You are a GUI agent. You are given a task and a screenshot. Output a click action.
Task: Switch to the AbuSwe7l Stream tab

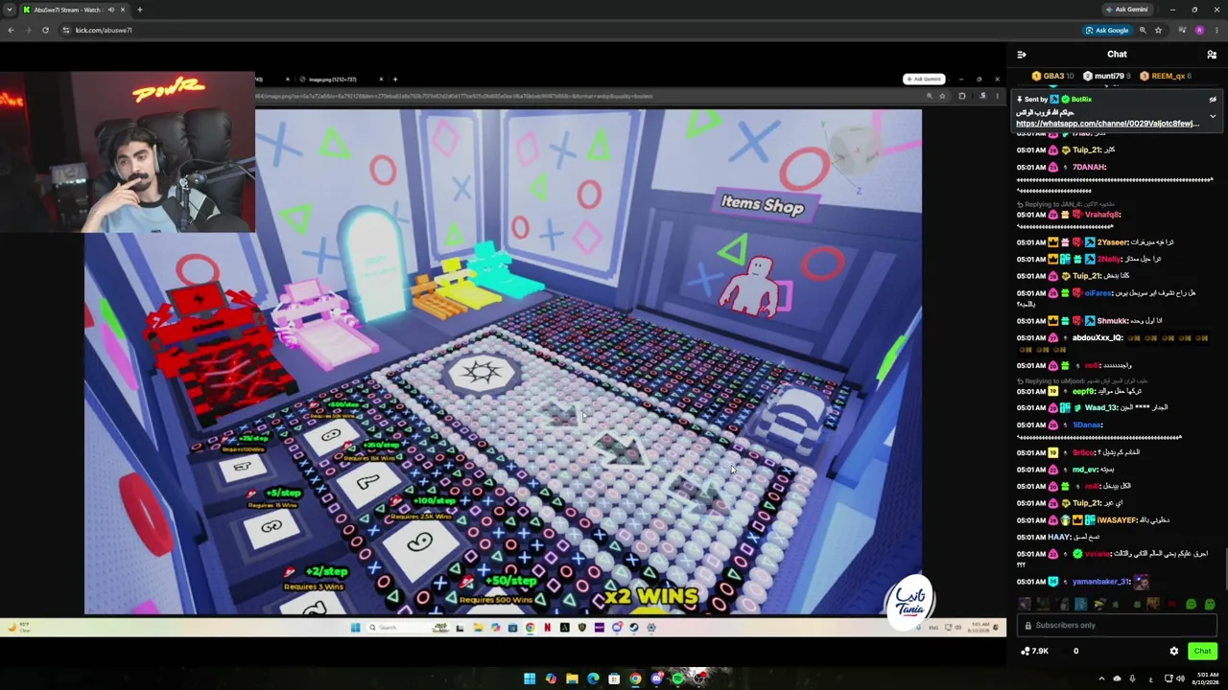click(x=69, y=10)
